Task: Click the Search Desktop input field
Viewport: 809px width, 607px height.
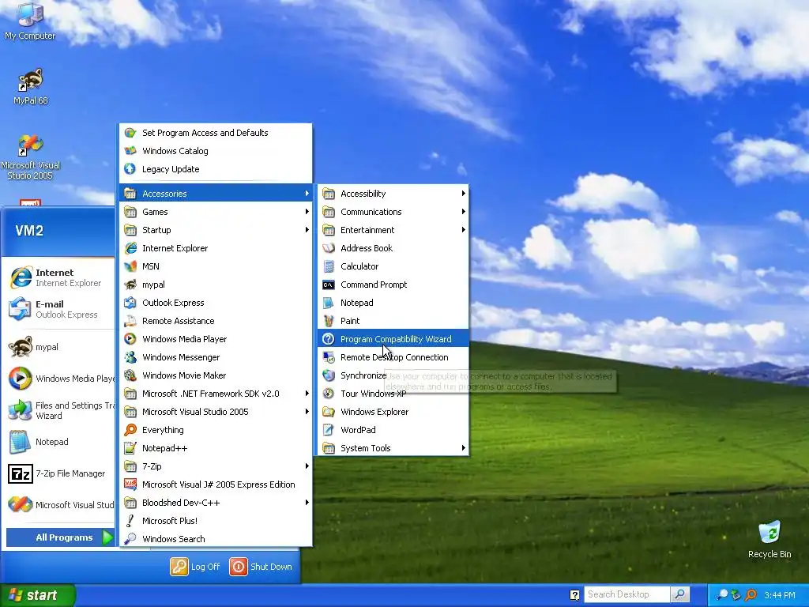Action: (627, 594)
